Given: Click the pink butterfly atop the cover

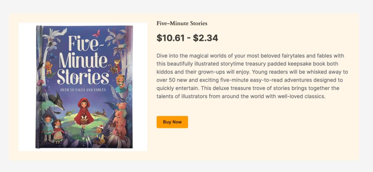Looking at the screenshot, I should tap(96, 34).
